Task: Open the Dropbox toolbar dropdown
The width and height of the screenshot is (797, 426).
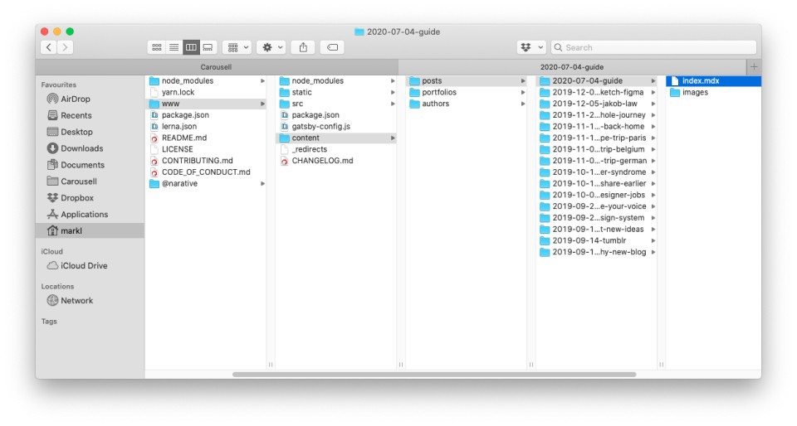Action: tap(531, 47)
